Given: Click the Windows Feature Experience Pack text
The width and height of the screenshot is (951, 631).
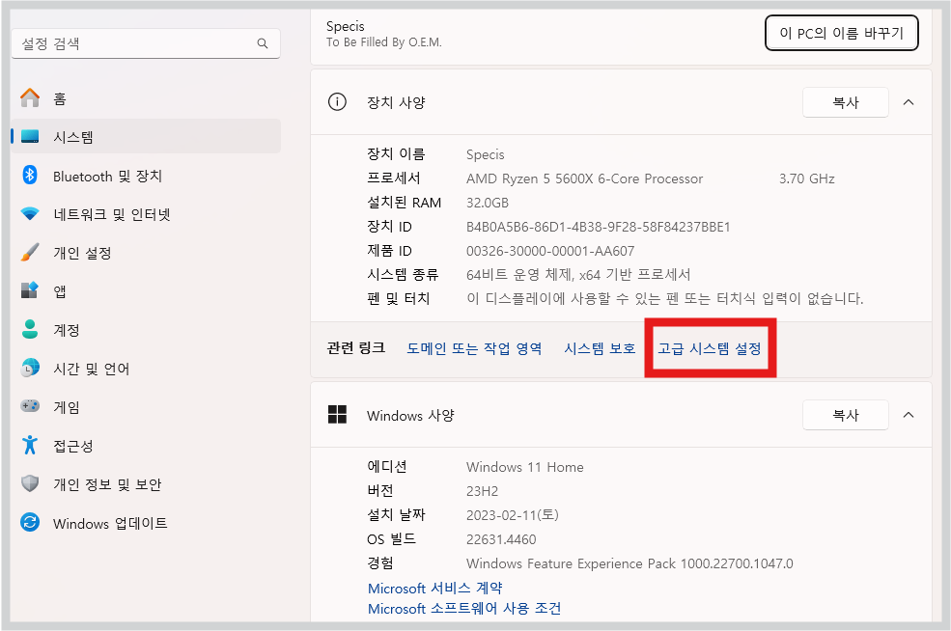Looking at the screenshot, I should click(x=629, y=563).
